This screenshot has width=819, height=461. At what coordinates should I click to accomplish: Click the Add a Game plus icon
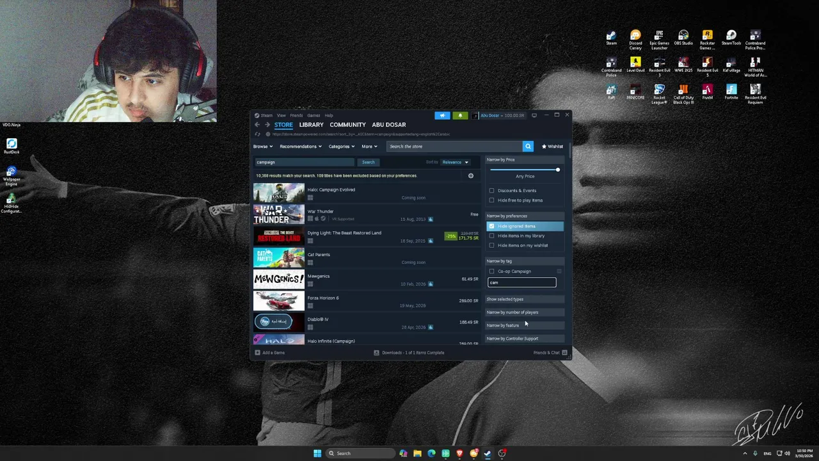(257, 353)
